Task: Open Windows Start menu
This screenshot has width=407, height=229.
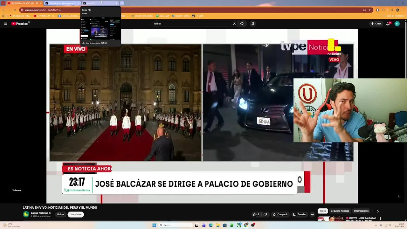Action: [x=154, y=225]
